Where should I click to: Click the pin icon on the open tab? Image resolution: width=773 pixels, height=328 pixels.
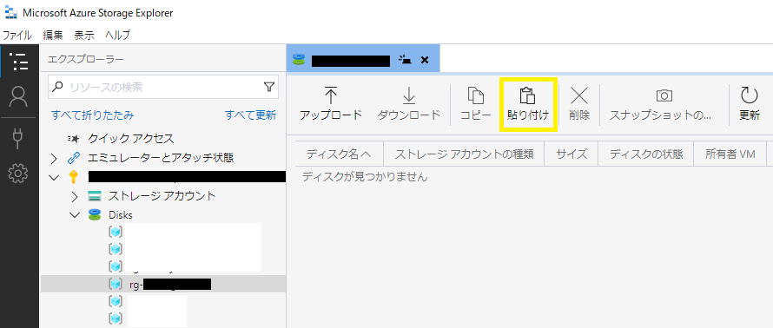tap(405, 60)
